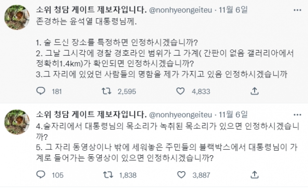Open reply icon on second tweet
Viewport: 308px width, 188px height.
tap(40, 175)
